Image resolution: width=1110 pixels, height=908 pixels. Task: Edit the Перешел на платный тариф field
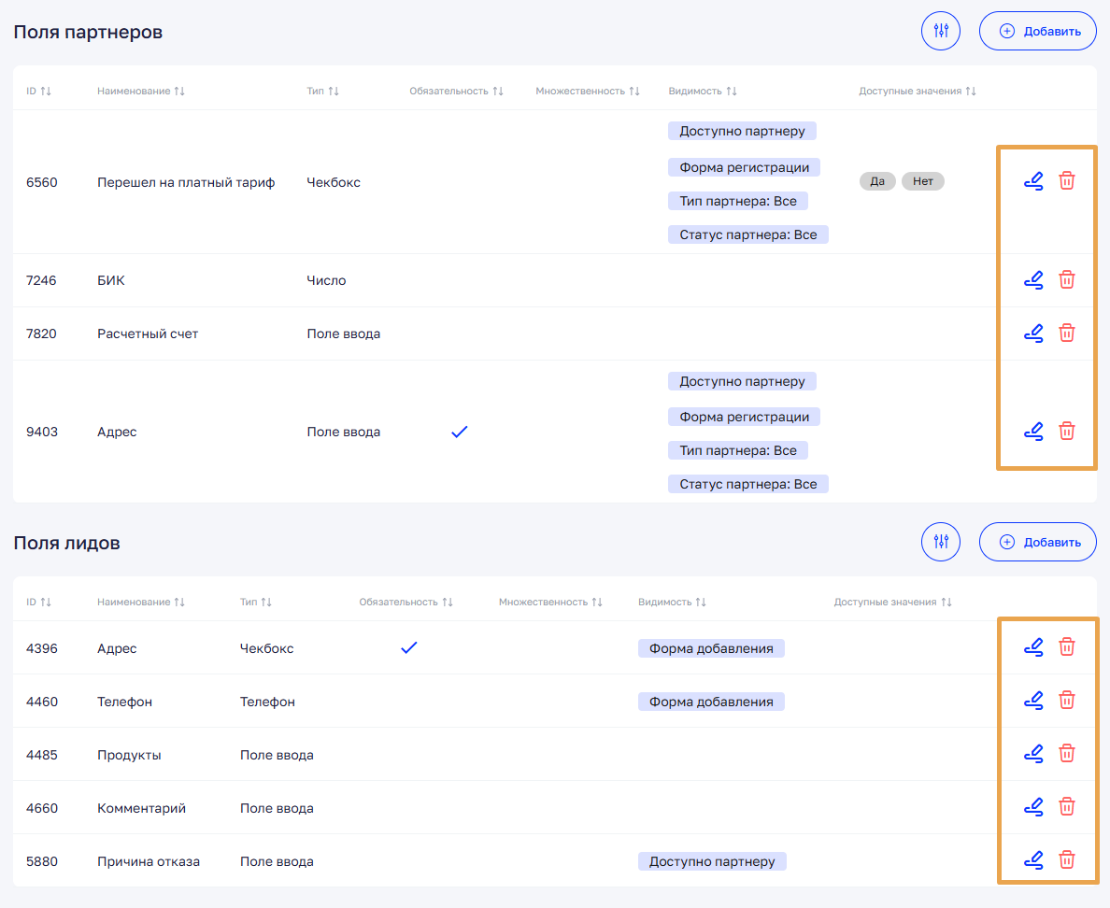coord(1033,181)
